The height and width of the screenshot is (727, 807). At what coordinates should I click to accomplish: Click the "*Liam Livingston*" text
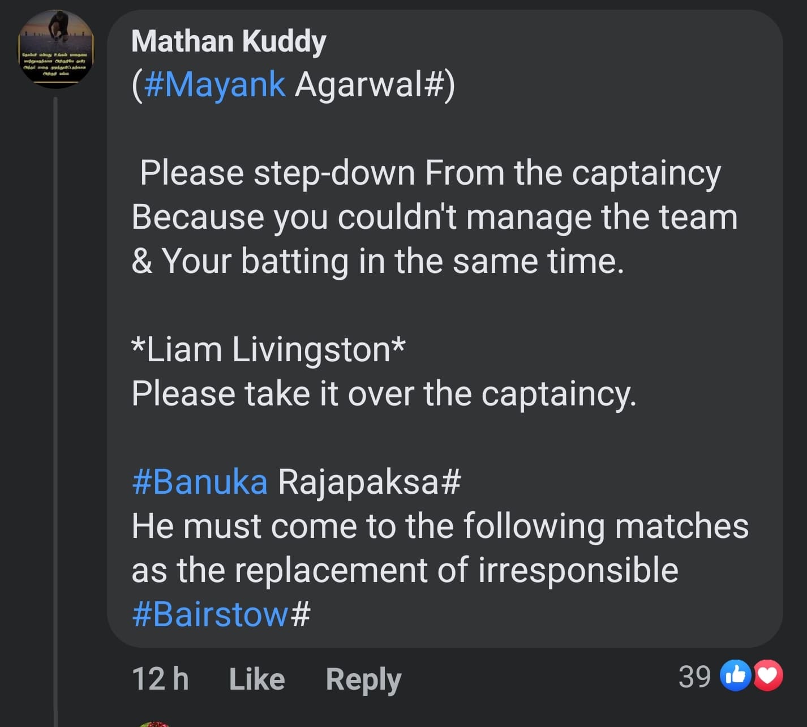point(268,349)
